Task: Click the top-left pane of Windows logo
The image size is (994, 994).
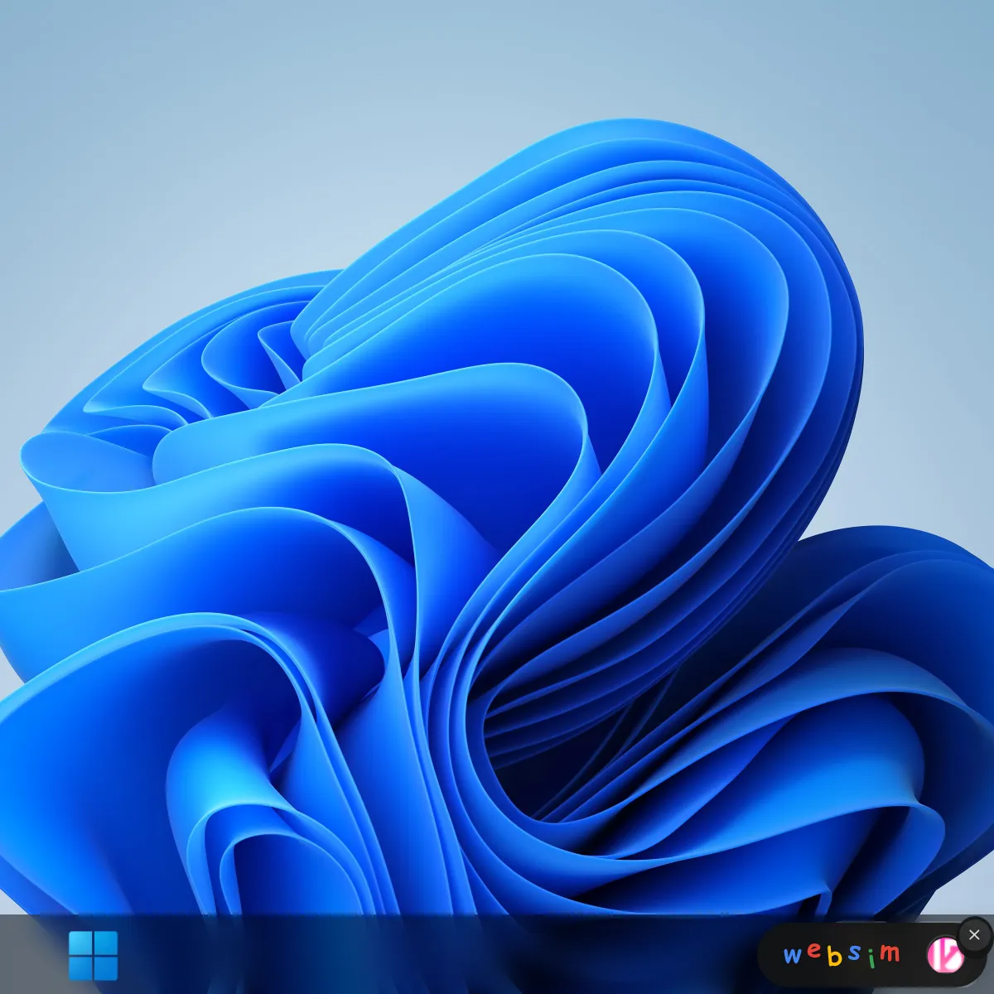Action: 80,943
